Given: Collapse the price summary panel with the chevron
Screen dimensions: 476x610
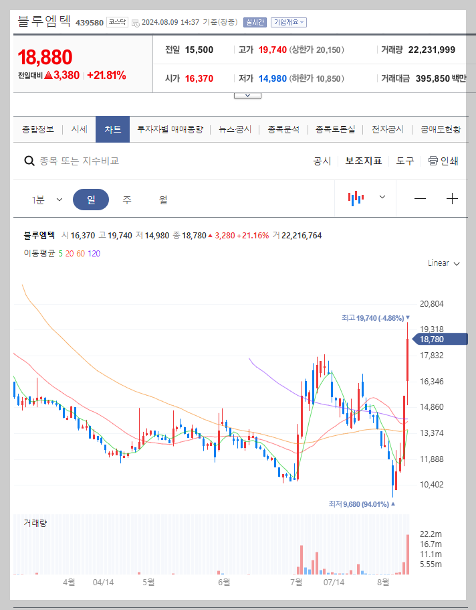Looking at the screenshot, I should [x=247, y=94].
